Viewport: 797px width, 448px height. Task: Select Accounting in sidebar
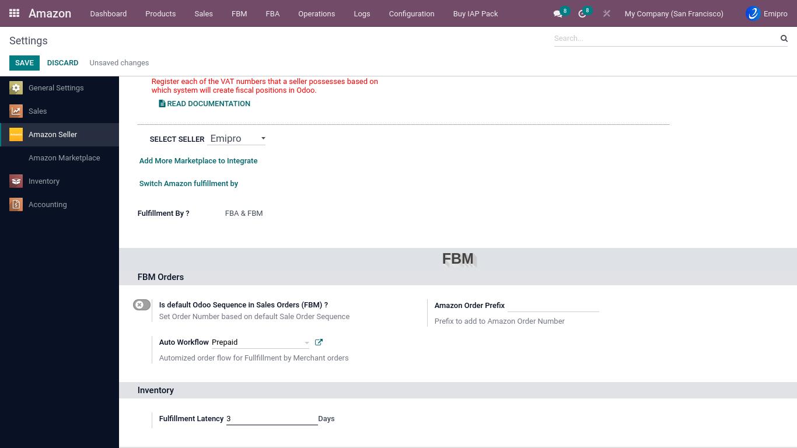[60, 204]
